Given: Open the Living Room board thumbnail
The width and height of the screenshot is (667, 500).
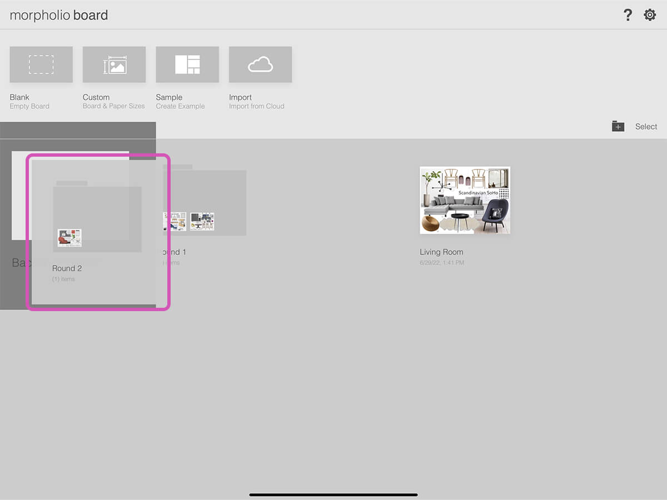Looking at the screenshot, I should point(465,200).
